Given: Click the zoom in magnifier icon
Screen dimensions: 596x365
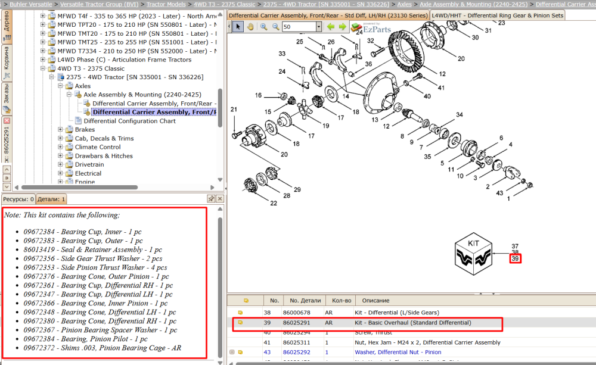Looking at the screenshot, I should (x=263, y=27).
